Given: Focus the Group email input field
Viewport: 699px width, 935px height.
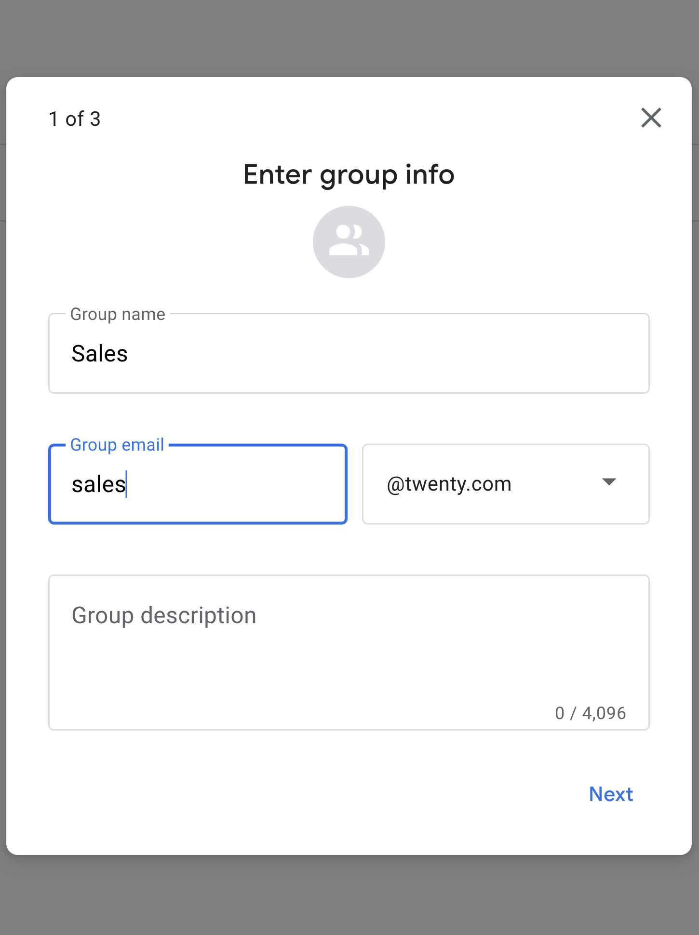Looking at the screenshot, I should (x=198, y=484).
